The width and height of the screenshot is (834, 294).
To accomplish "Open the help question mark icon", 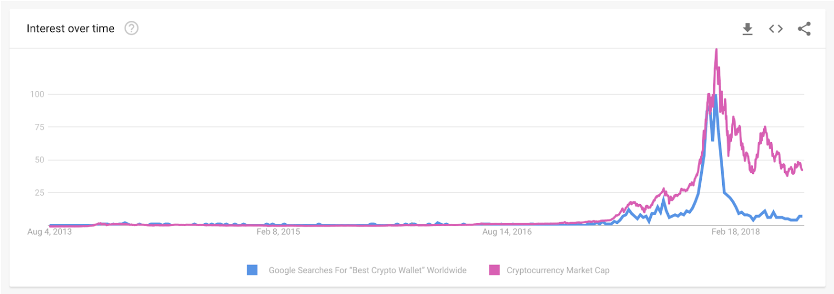I will (132, 28).
